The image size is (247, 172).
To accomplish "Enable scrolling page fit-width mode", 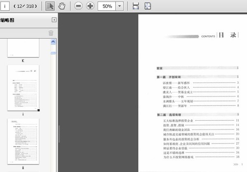I will pyautogui.click(x=136, y=6).
